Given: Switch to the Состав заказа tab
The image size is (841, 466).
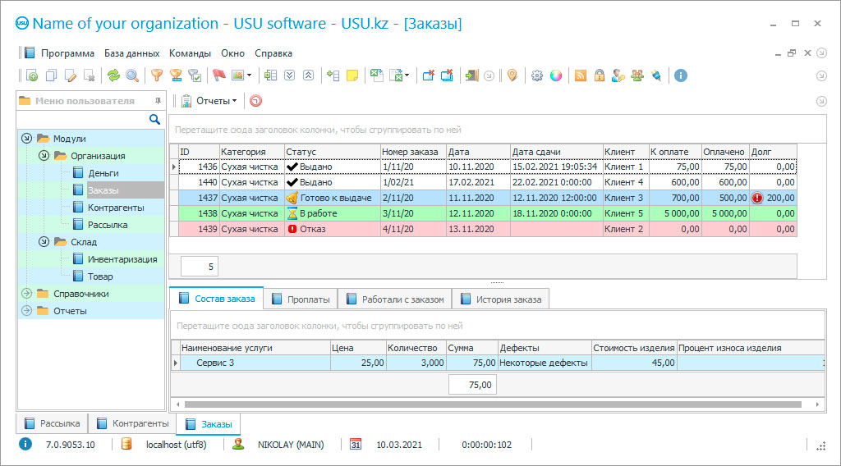Looking at the screenshot, I should coord(217,299).
